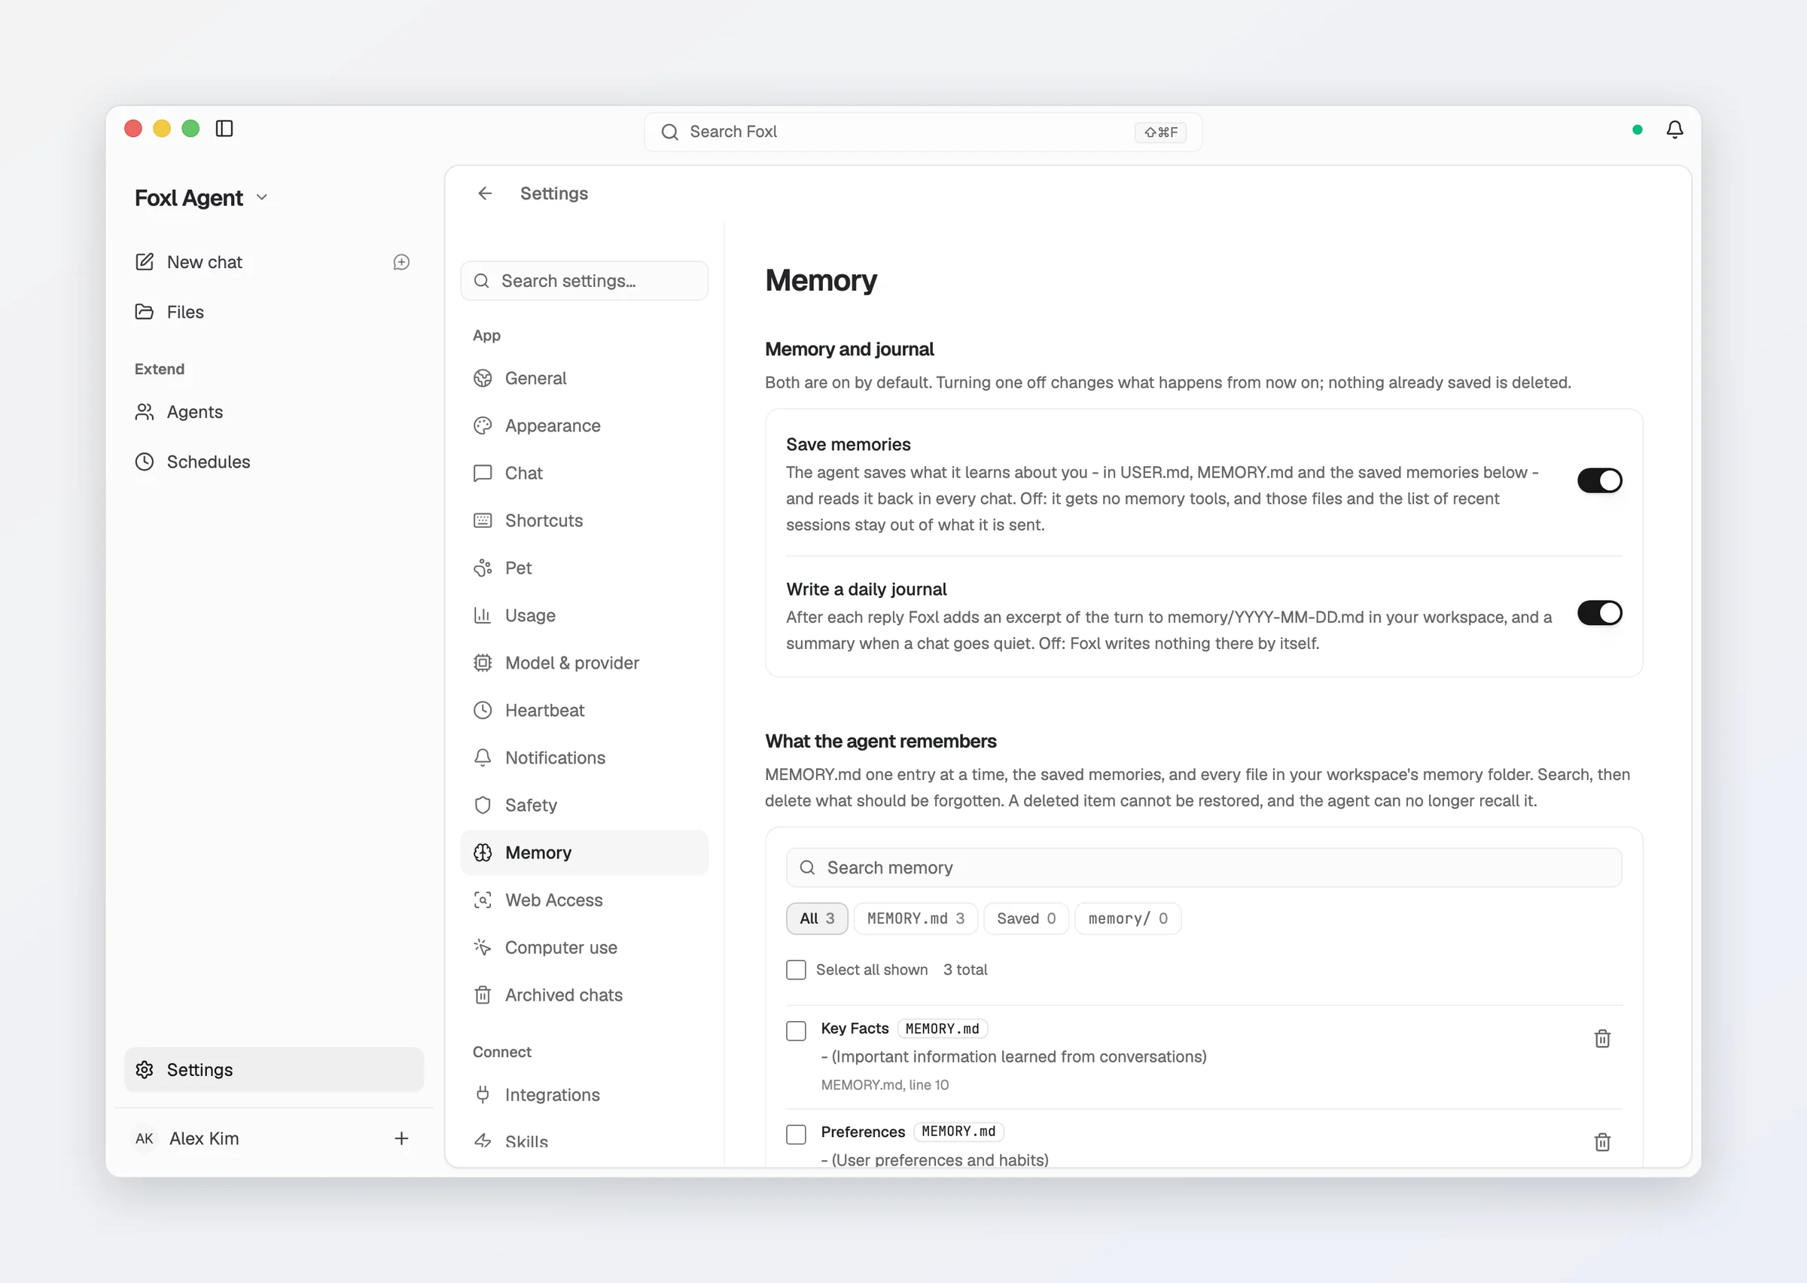This screenshot has height=1283, width=1807.
Task: Click the Search settings field
Action: [x=584, y=280]
